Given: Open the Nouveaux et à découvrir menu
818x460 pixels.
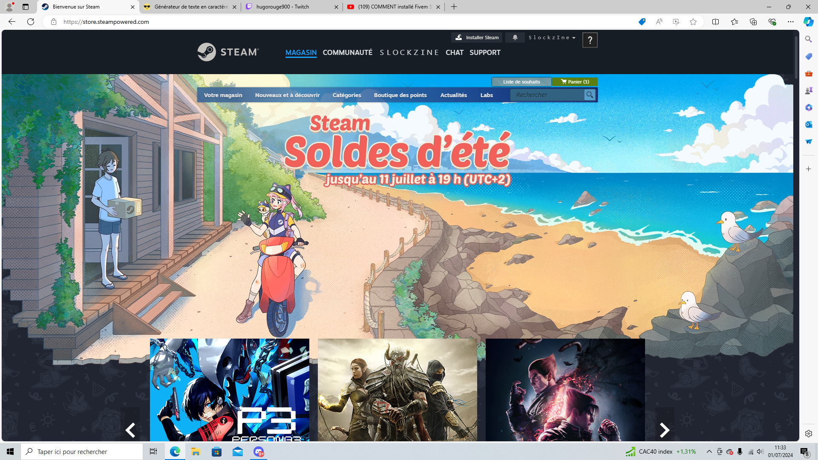Looking at the screenshot, I should click(287, 95).
